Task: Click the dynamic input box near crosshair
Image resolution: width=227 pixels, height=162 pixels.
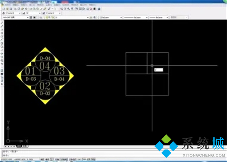Action: [159, 70]
